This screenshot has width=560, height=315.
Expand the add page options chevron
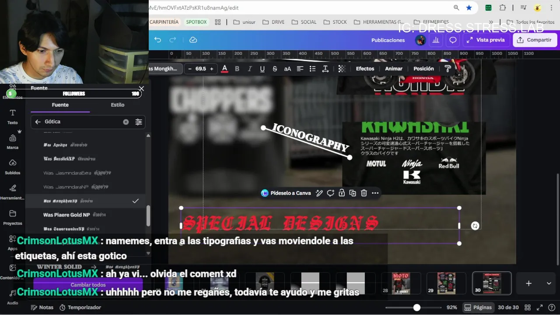click(x=549, y=283)
